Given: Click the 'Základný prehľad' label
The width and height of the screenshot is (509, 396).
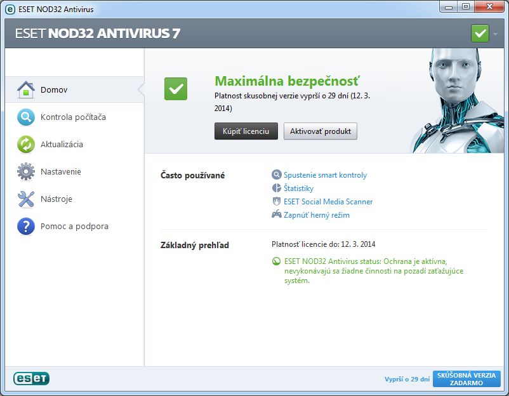Looking at the screenshot, I should [x=194, y=245].
